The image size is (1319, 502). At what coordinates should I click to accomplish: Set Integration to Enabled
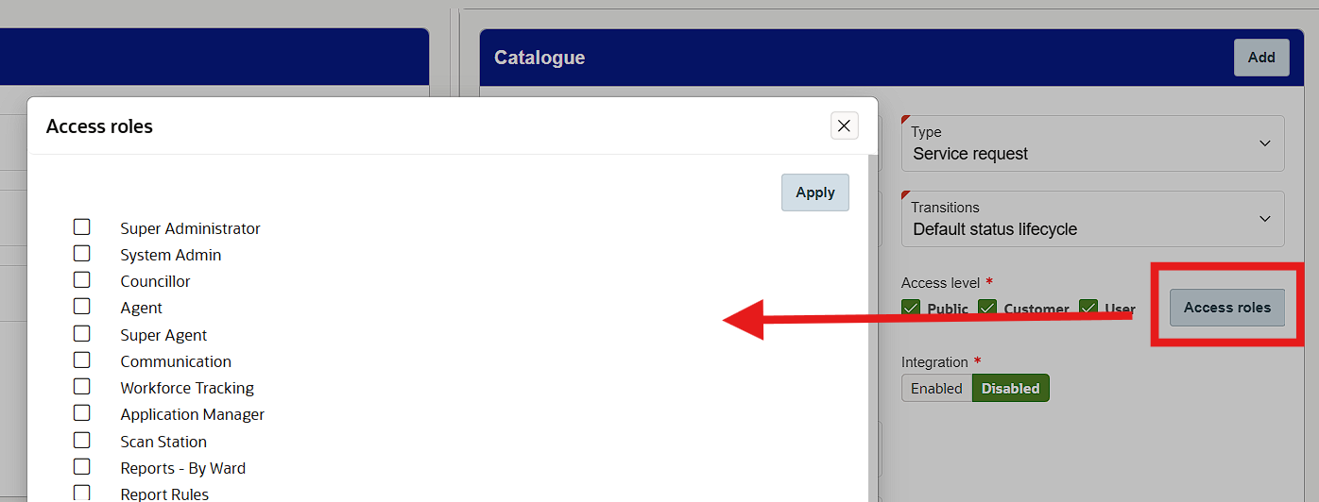point(936,389)
